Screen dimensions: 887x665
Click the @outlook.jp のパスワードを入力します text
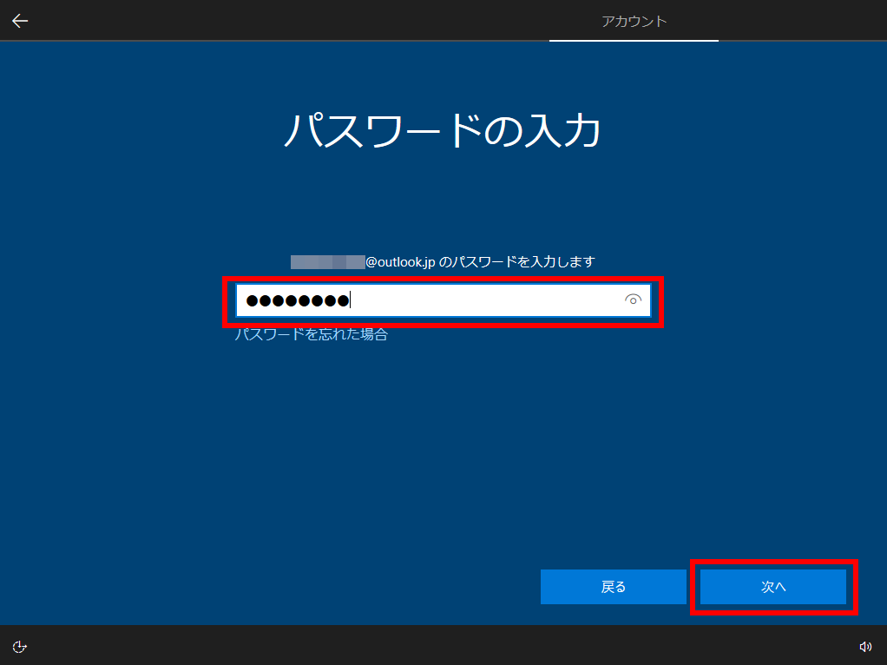[x=480, y=262]
